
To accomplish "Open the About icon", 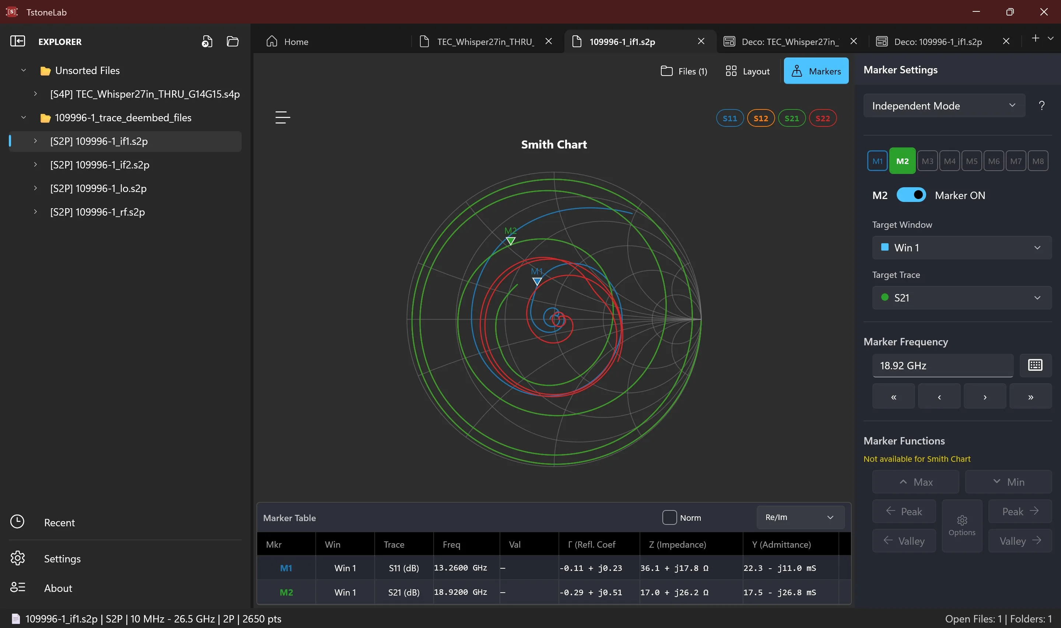I will (17, 587).
